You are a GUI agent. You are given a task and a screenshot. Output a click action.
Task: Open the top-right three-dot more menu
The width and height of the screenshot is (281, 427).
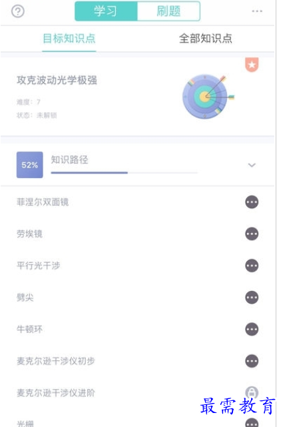[x=257, y=11]
